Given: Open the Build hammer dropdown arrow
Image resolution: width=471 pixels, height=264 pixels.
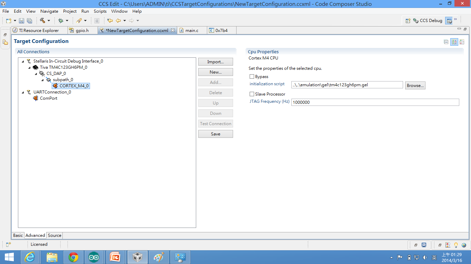Looking at the screenshot, I should click(49, 21).
